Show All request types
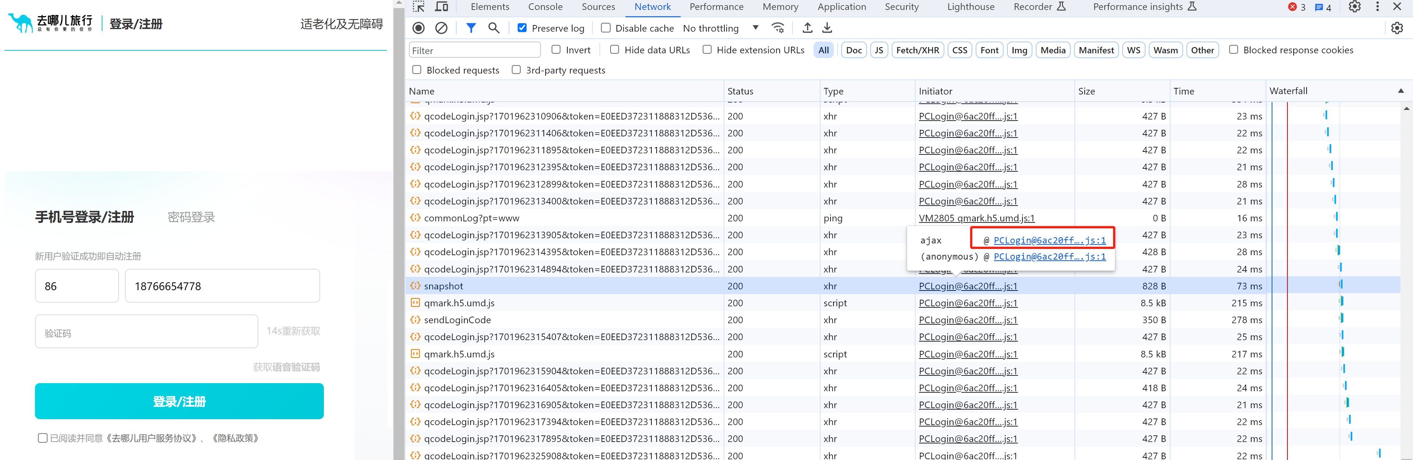This screenshot has height=460, width=1413. 823,50
